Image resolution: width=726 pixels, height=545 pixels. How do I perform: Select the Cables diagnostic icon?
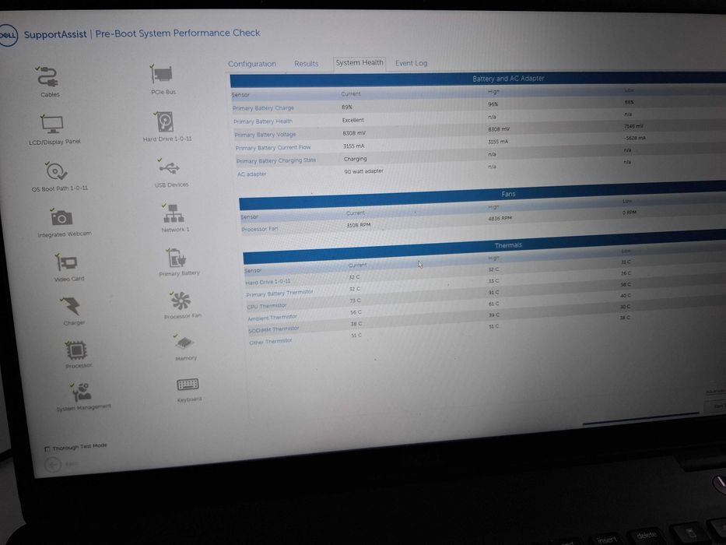click(47, 77)
